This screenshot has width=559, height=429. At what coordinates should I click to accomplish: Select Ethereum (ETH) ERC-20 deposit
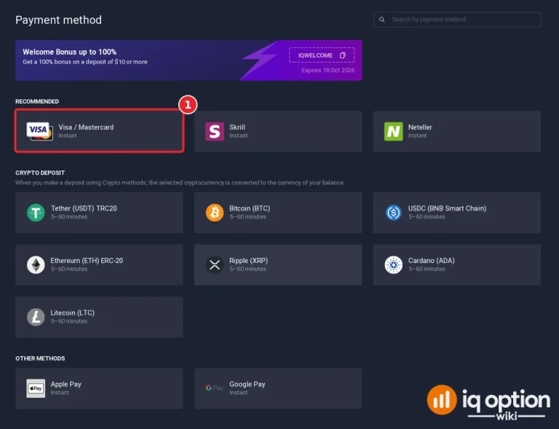99,264
